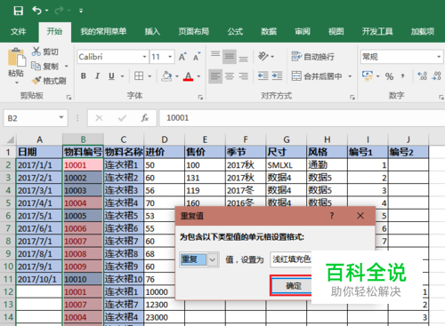The height and width of the screenshot is (326, 445).
Task: Toggle middle vertical alignment
Action: coord(230,56)
